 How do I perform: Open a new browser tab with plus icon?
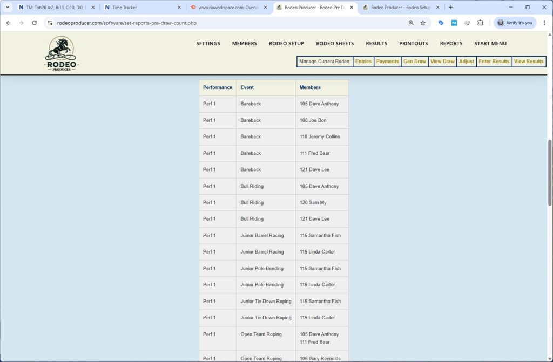pyautogui.click(x=451, y=8)
